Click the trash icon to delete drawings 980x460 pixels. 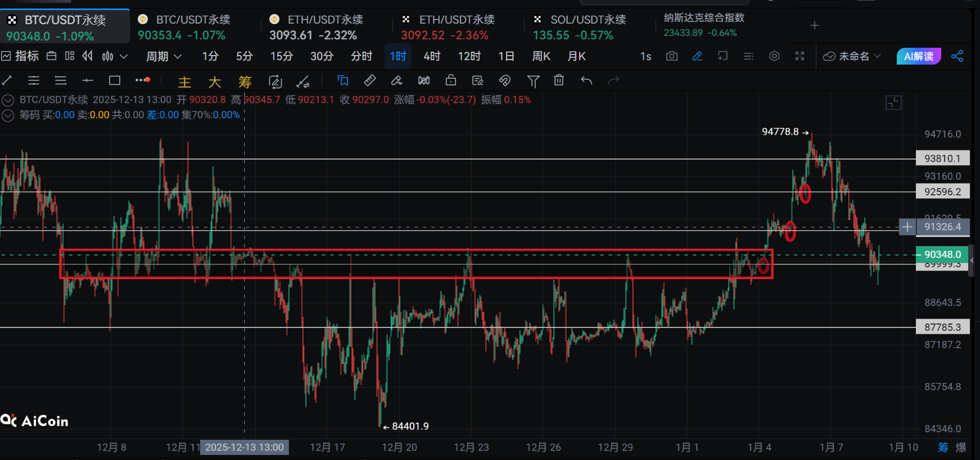(x=558, y=81)
